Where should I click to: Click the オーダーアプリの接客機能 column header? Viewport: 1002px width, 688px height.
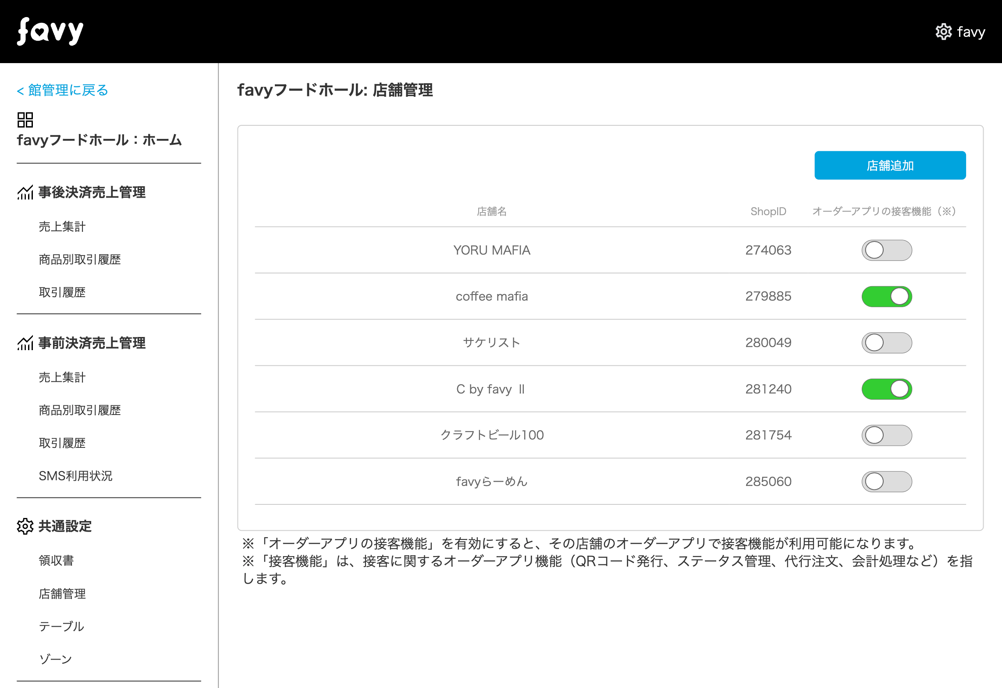pos(884,212)
